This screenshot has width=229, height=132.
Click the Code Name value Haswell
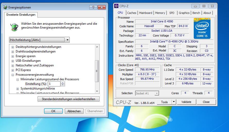pos(149,26)
